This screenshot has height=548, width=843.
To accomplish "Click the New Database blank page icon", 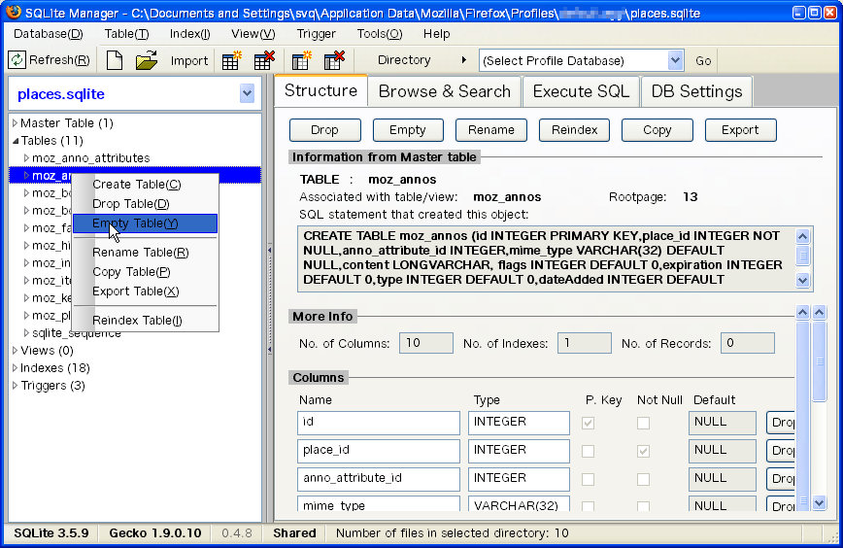I will (x=115, y=59).
